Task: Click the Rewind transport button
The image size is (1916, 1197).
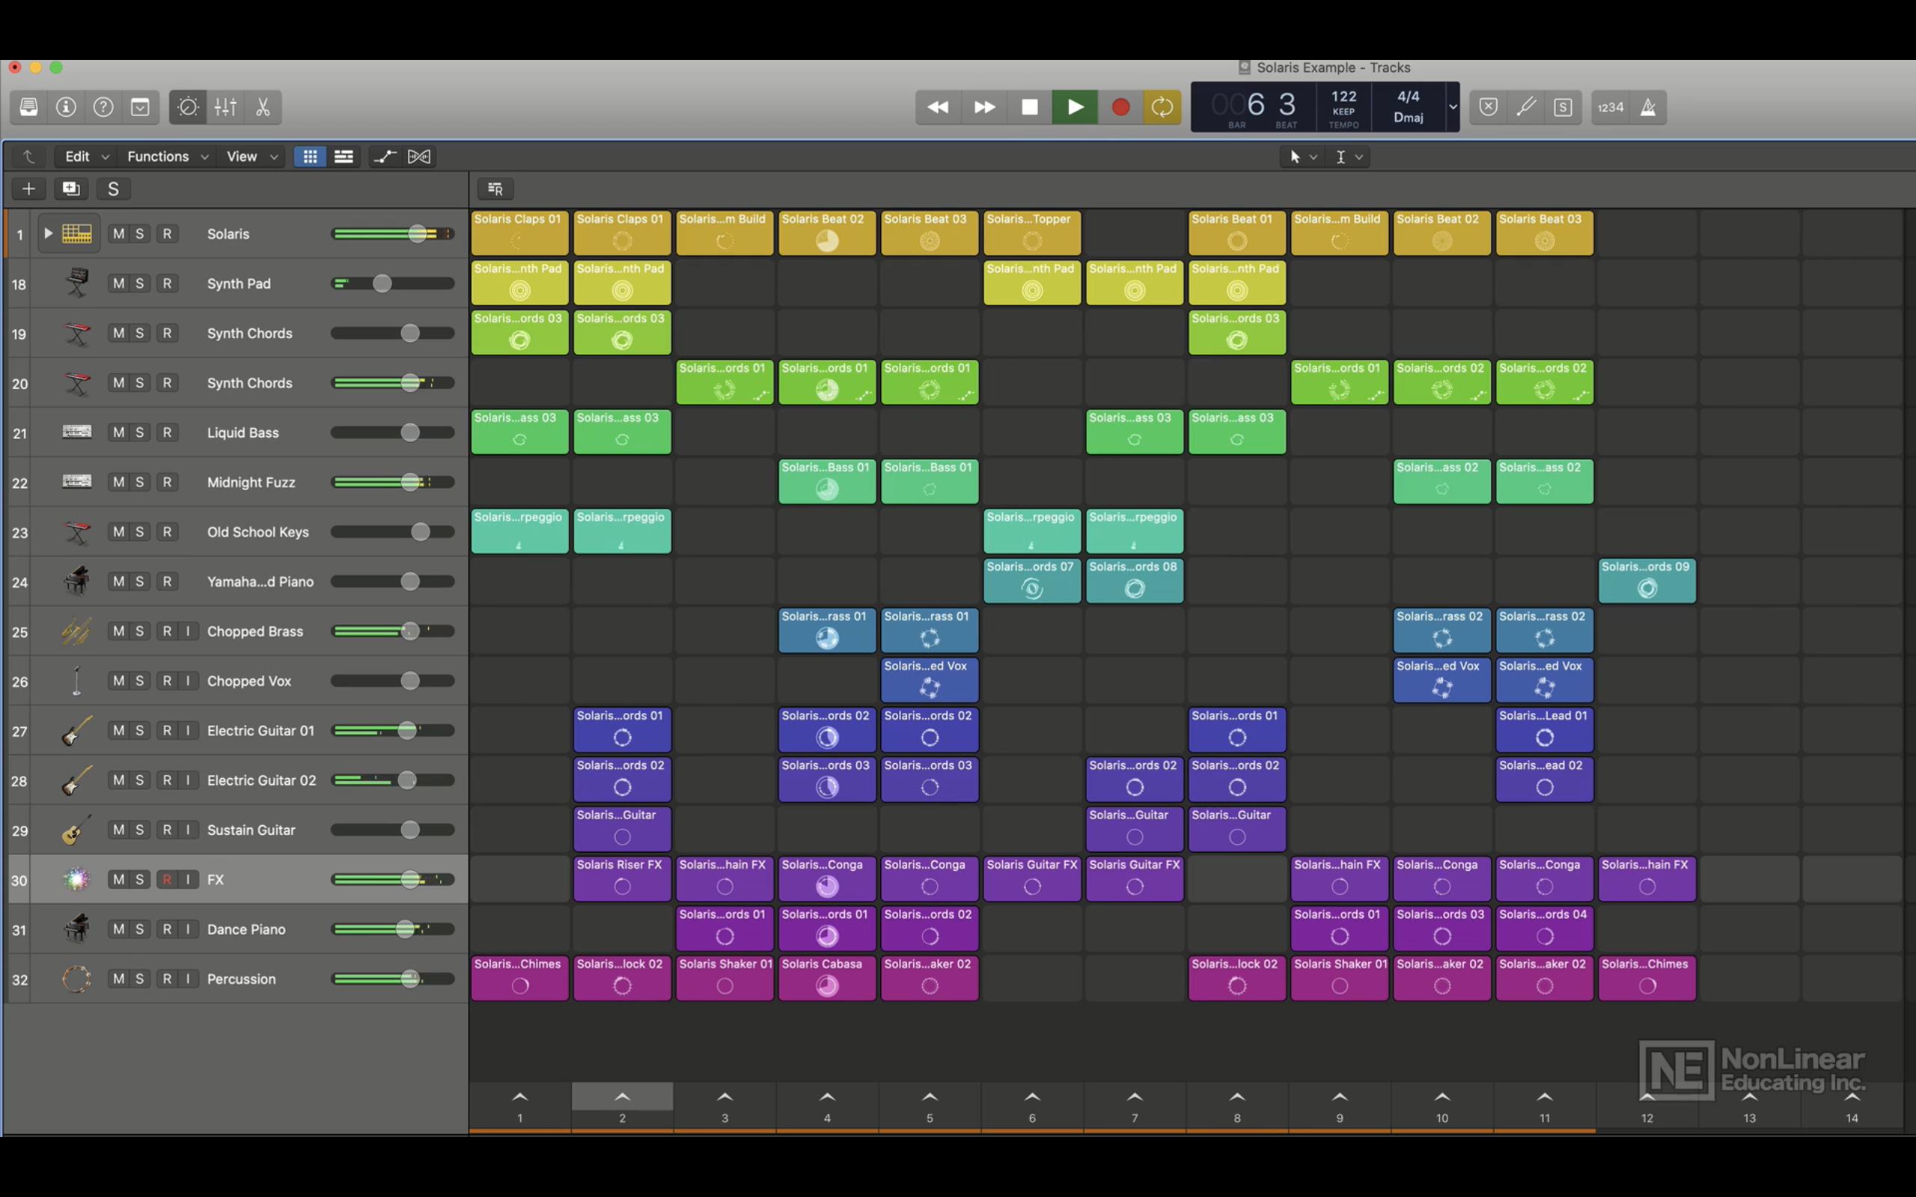Action: pos(939,107)
